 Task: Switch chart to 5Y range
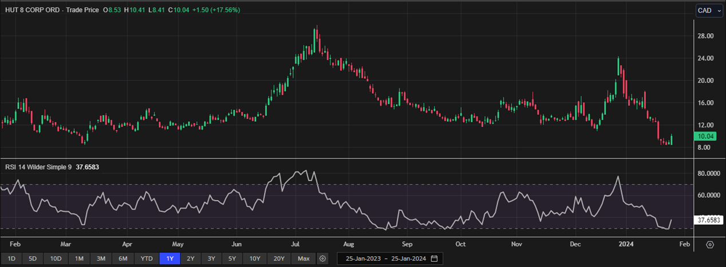point(232,258)
